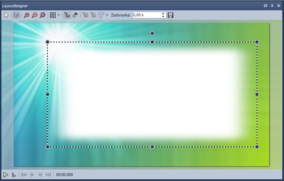Start playback with the green play button
The image size is (284, 181).
[x=6, y=175]
